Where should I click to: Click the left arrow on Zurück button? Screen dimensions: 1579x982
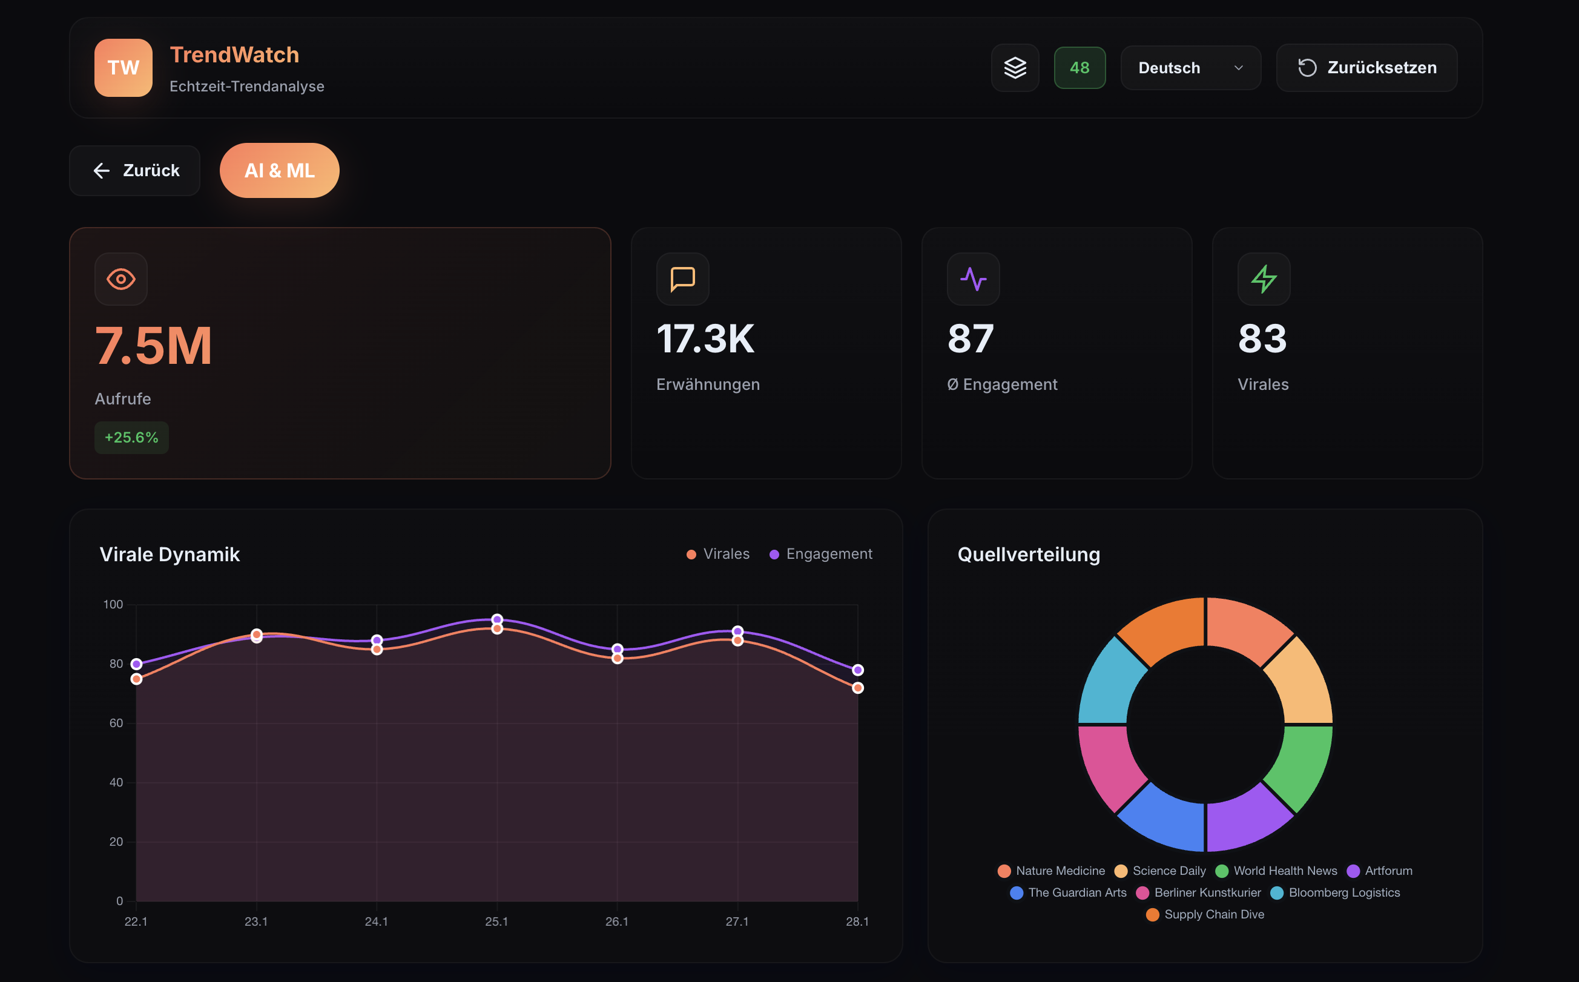pyautogui.click(x=101, y=171)
